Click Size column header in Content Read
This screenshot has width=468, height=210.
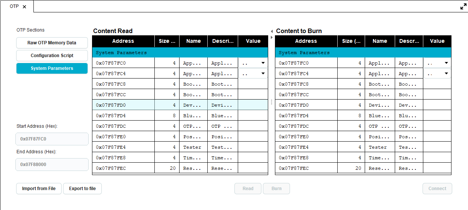[x=167, y=41]
